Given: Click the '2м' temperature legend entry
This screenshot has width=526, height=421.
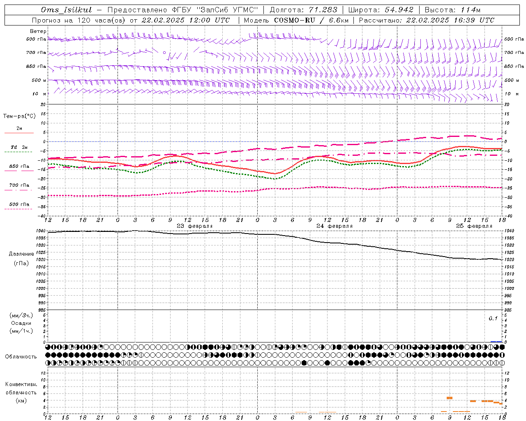Looking at the screenshot, I should (19, 129).
